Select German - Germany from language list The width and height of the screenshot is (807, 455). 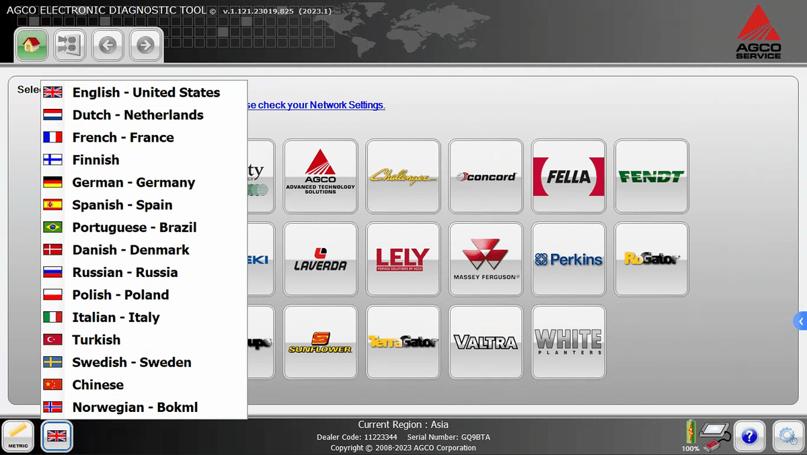[x=133, y=182]
